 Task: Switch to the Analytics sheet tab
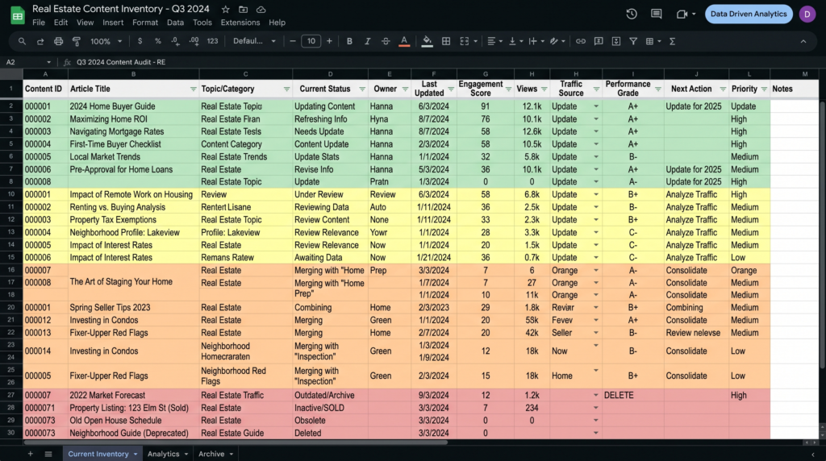168,454
